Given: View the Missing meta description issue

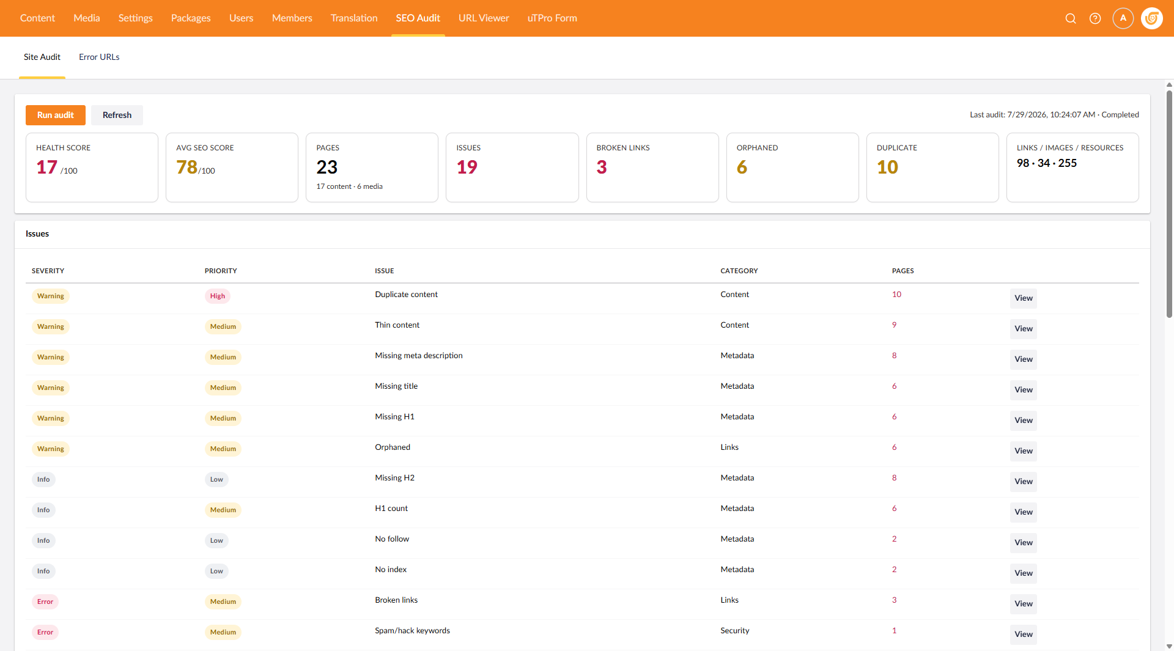Looking at the screenshot, I should 1024,359.
